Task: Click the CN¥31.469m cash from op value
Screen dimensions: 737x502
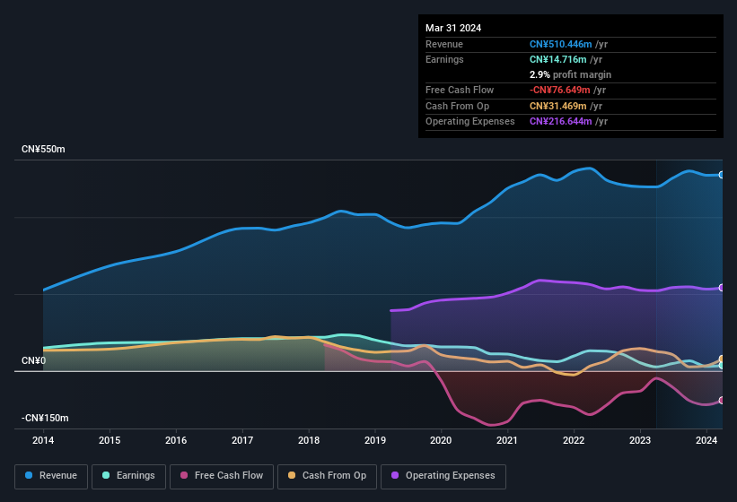Action: tap(558, 106)
